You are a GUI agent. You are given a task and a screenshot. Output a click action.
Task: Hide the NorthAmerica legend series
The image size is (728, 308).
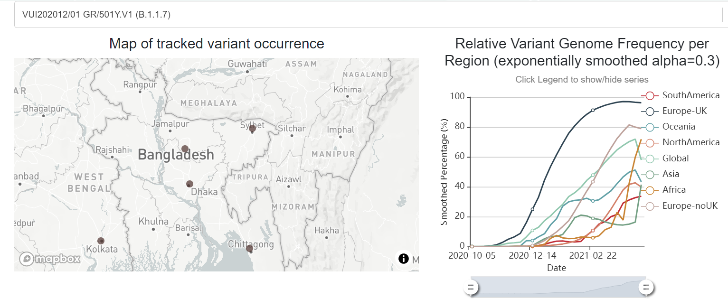(680, 142)
